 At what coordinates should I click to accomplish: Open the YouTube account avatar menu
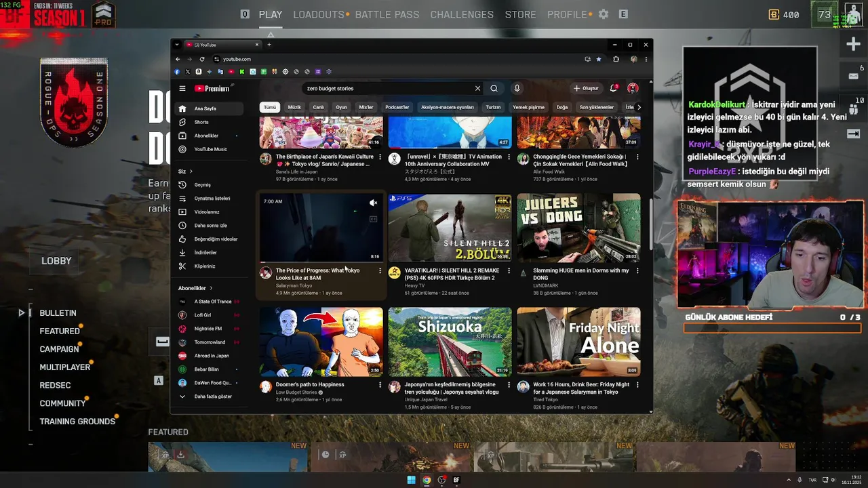[633, 88]
